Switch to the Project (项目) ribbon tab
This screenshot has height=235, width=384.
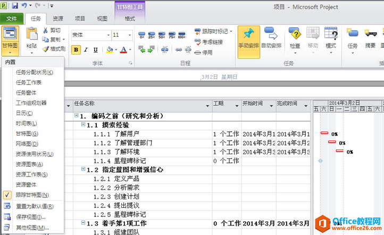[80, 19]
